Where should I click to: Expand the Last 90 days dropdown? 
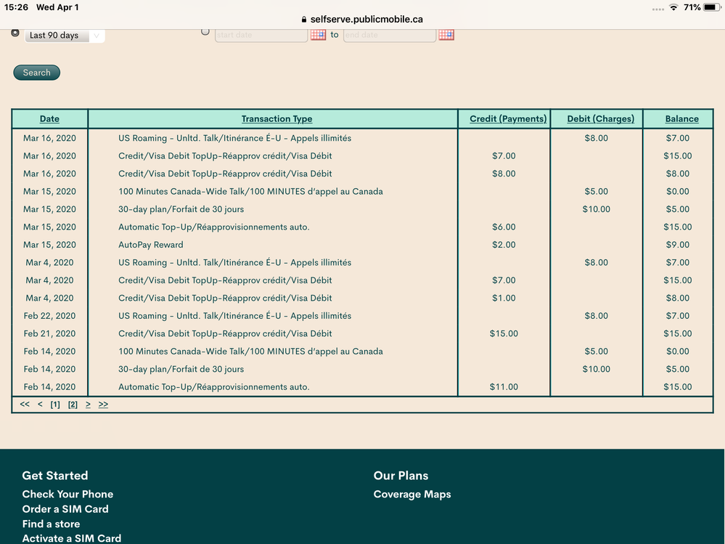(x=65, y=35)
